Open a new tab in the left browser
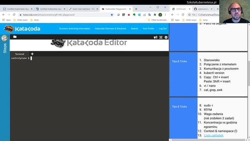This screenshot has height=141, width=250. pos(136,9)
